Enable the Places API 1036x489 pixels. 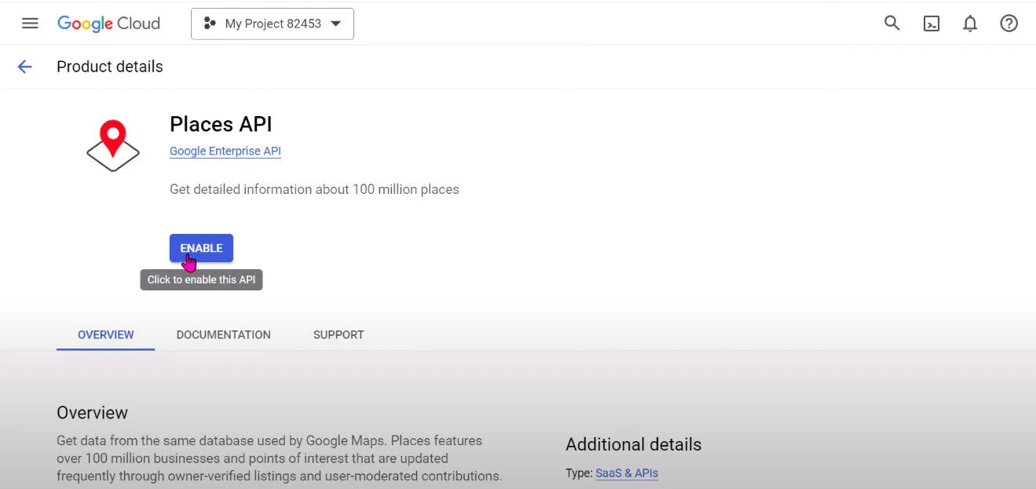coord(201,247)
